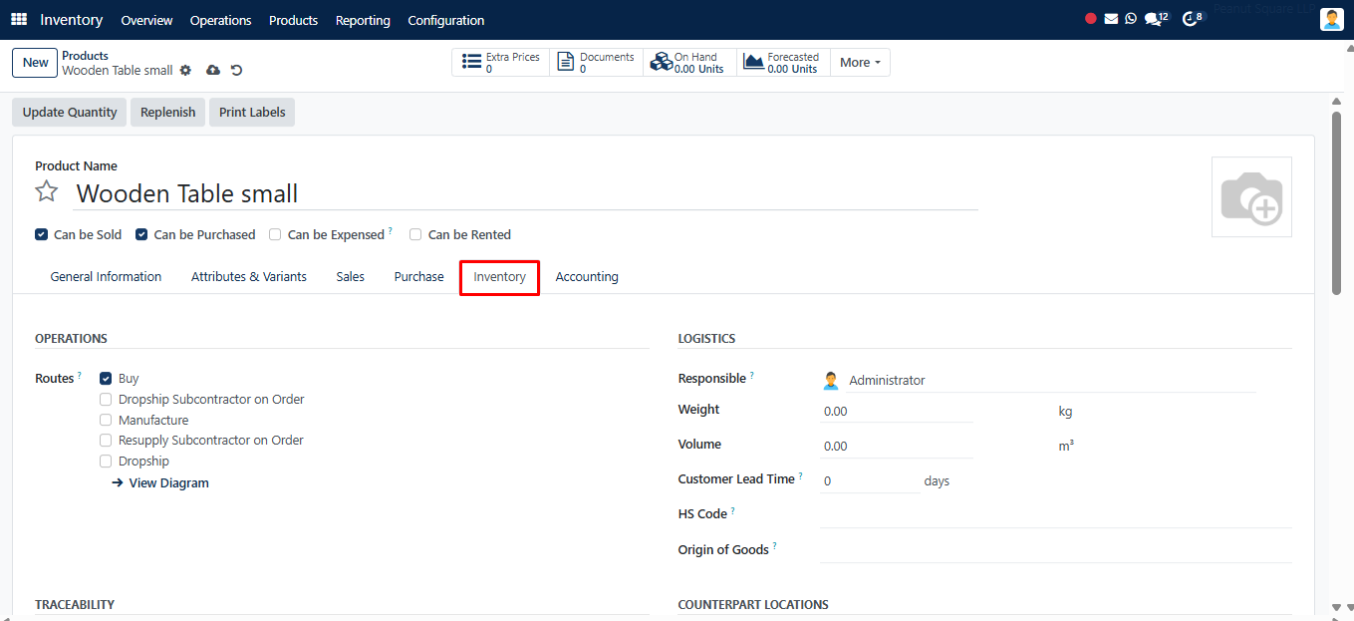The width and height of the screenshot is (1354, 621).
Task: Mark product as favorite with star icon
Action: 47,191
